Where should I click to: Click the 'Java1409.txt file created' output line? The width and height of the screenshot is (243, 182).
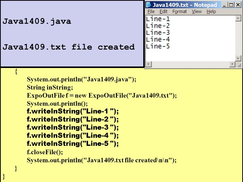pos(69,47)
